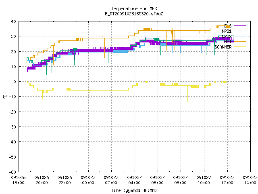The height and width of the screenshot is (194, 258).
Task: Click the NPI legend label
Action: [x=228, y=42]
